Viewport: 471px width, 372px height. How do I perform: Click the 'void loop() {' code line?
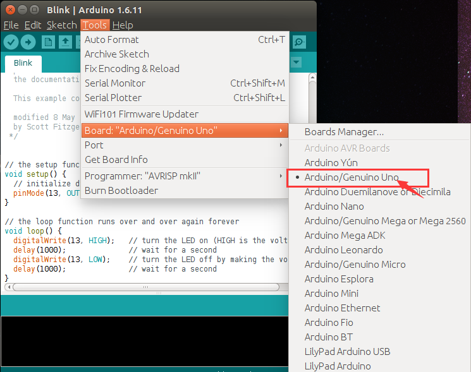(33, 231)
